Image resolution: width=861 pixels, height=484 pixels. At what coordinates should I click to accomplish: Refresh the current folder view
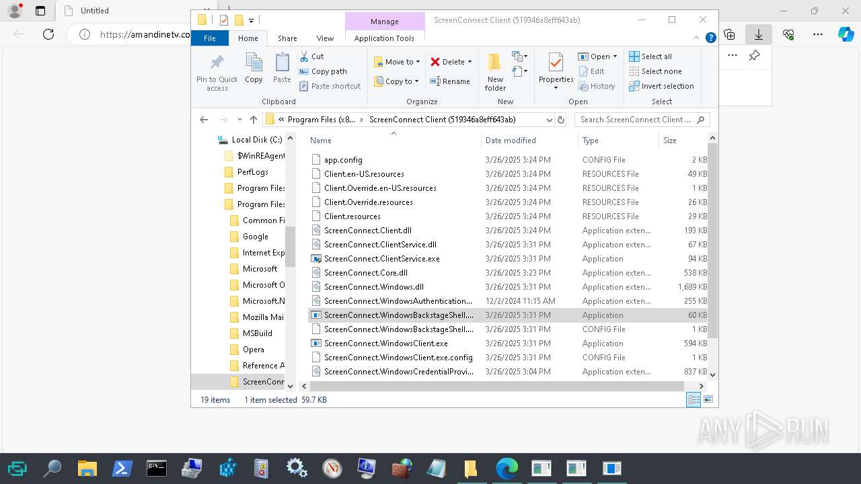[561, 120]
